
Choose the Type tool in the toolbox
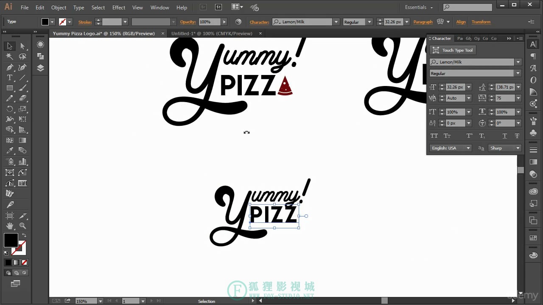point(10,78)
